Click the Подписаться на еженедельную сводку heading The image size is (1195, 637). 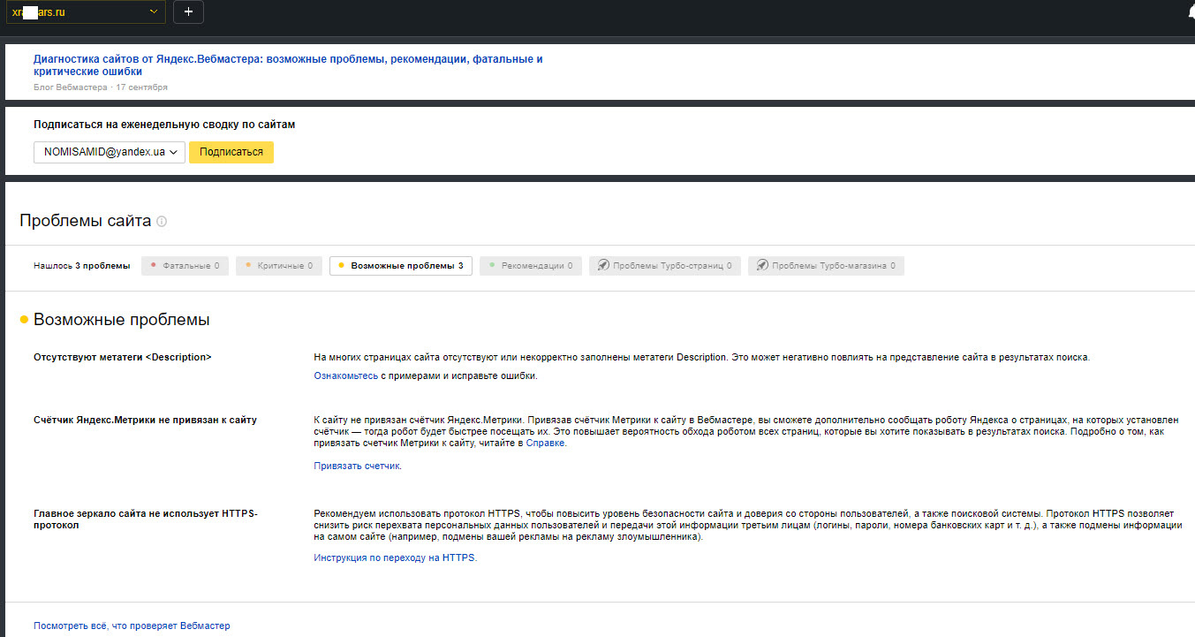[x=164, y=125]
